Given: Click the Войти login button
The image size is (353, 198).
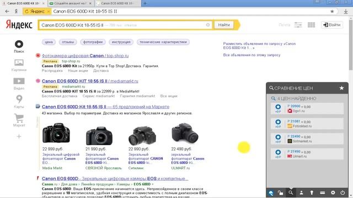Looking at the screenshot, I should pos(332,25).
